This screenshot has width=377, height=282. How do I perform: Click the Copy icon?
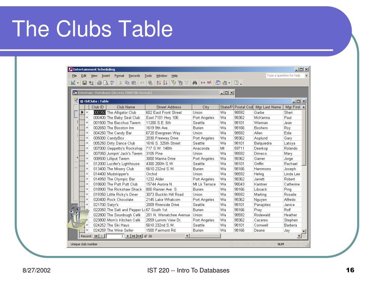pyautogui.click(x=127, y=83)
